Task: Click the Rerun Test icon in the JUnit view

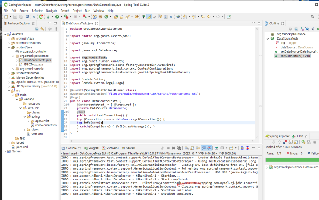Action: coord(304,142)
